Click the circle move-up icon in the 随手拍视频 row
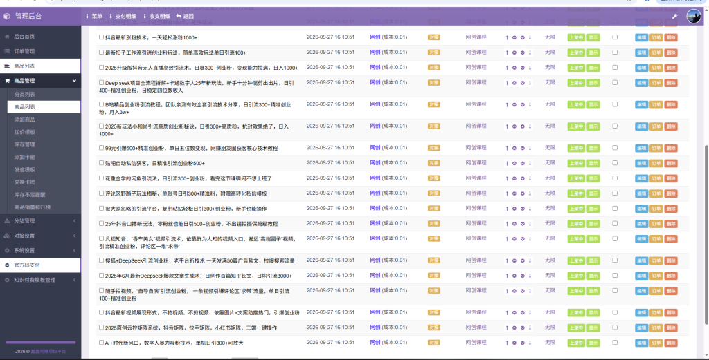This screenshot has height=360, width=709. (514, 291)
